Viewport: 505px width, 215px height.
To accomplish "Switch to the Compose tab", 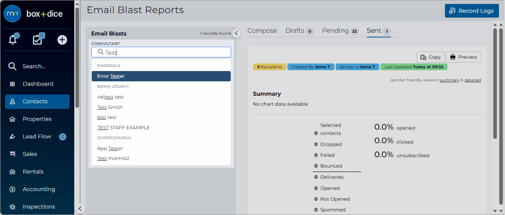I will 262,31.
